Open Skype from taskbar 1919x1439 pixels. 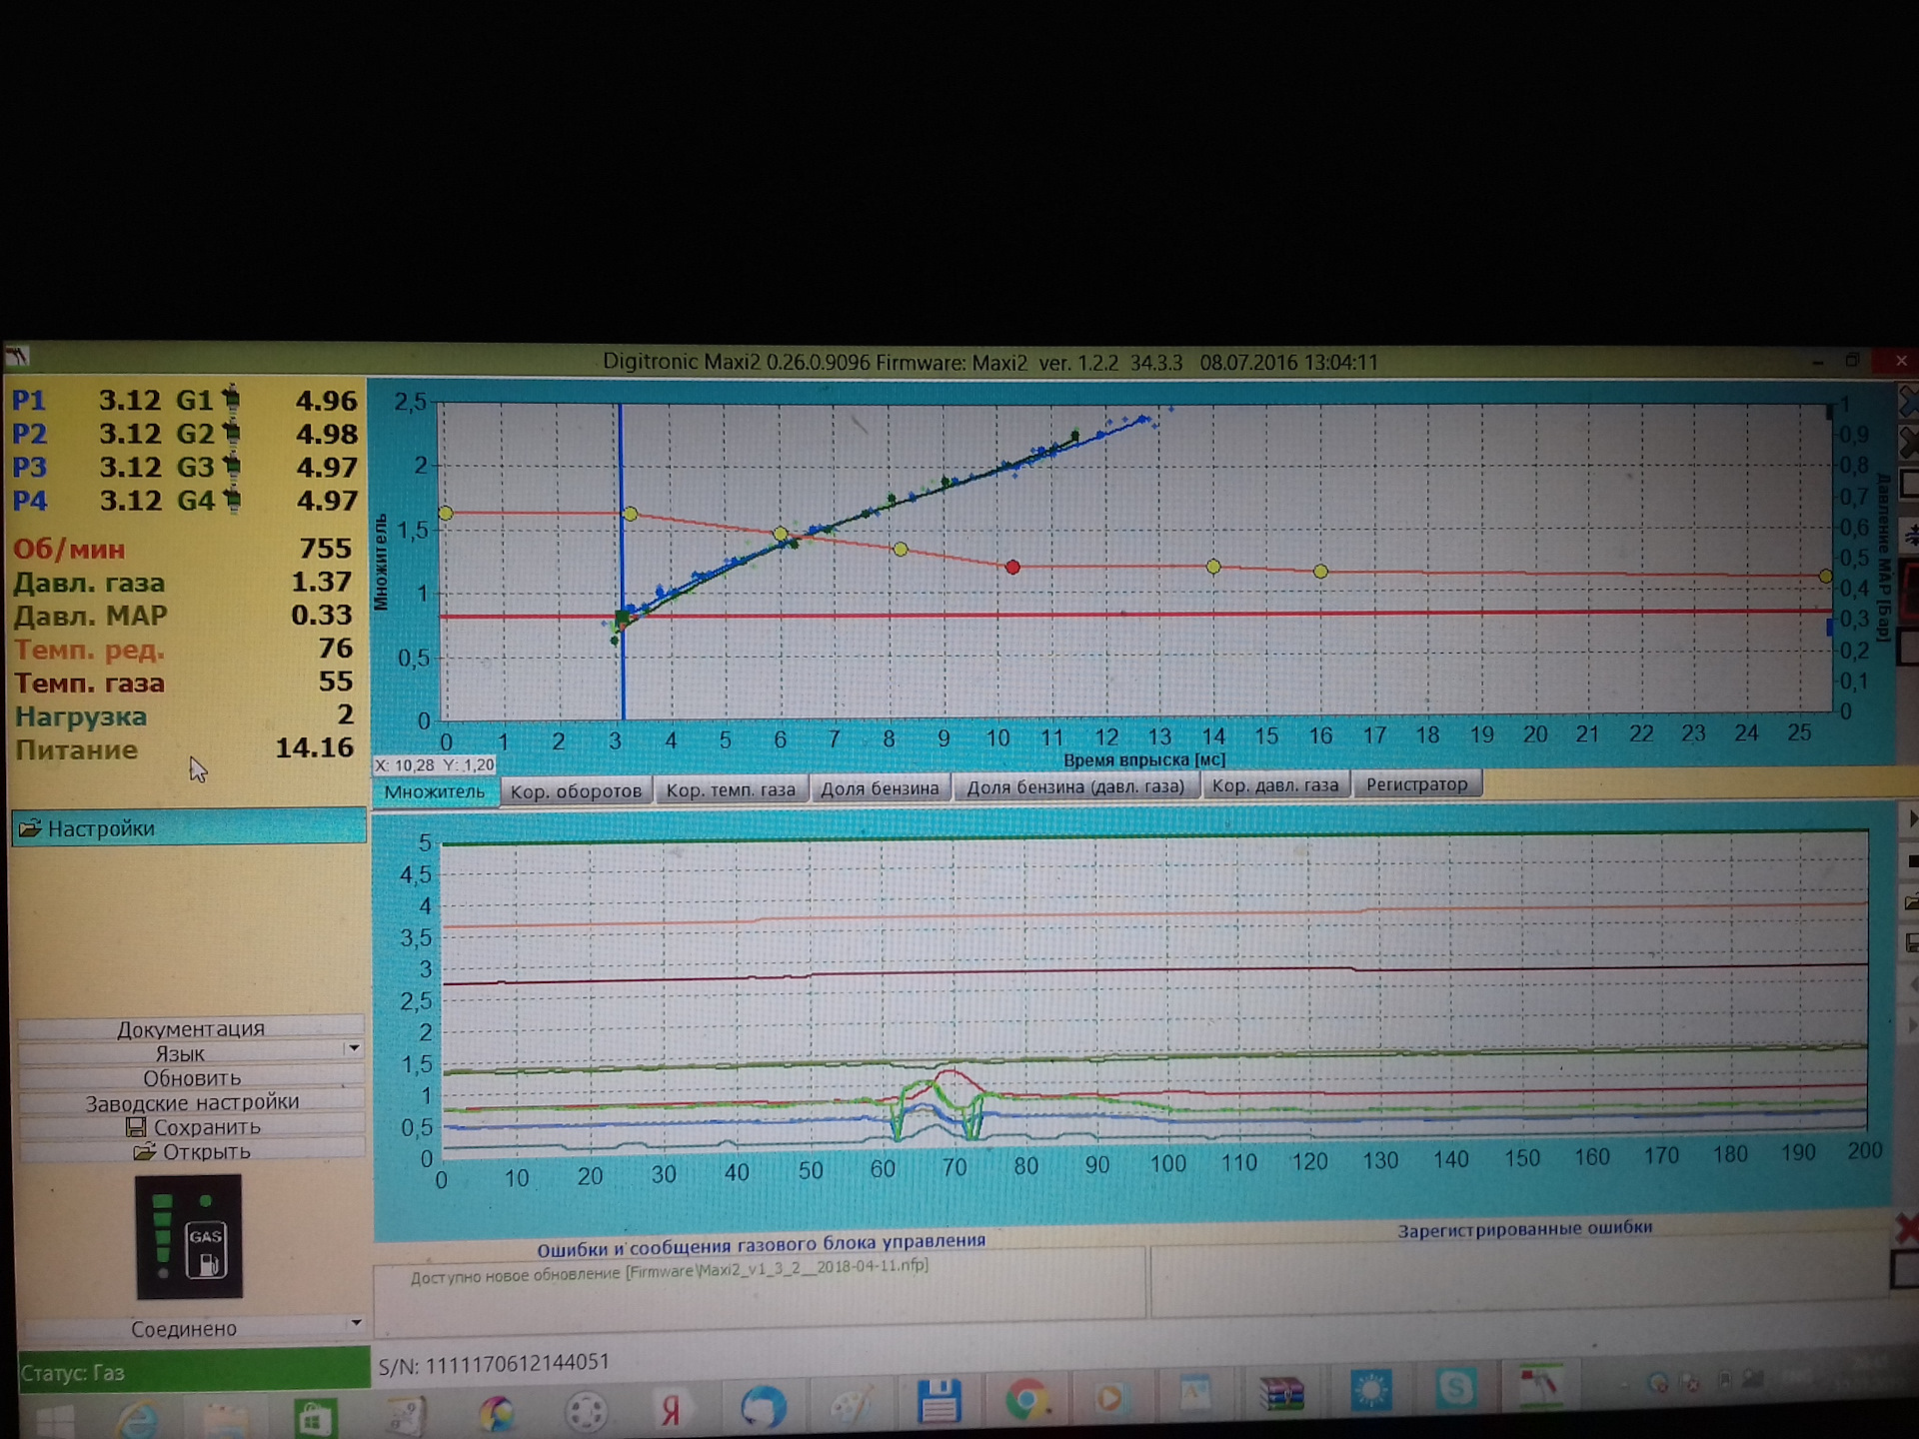[x=1456, y=1389]
